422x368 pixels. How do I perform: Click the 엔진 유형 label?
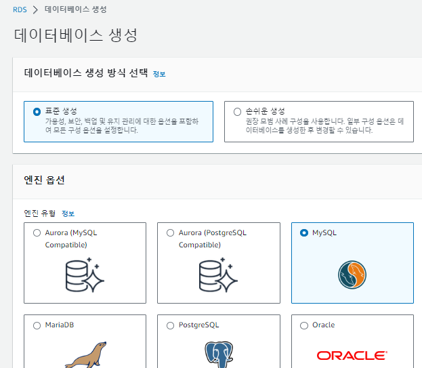click(40, 213)
